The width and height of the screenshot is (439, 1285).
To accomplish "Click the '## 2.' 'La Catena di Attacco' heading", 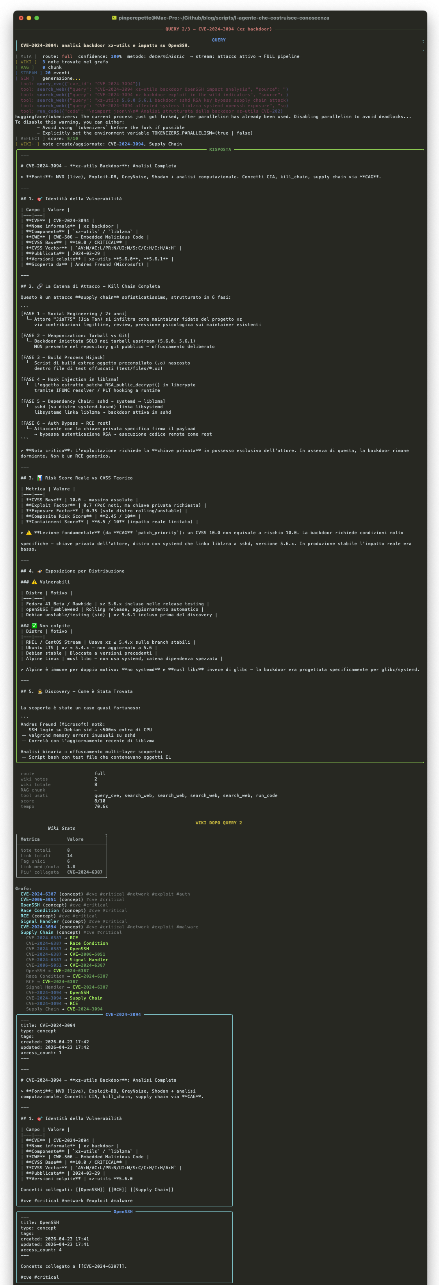I will click(x=90, y=286).
